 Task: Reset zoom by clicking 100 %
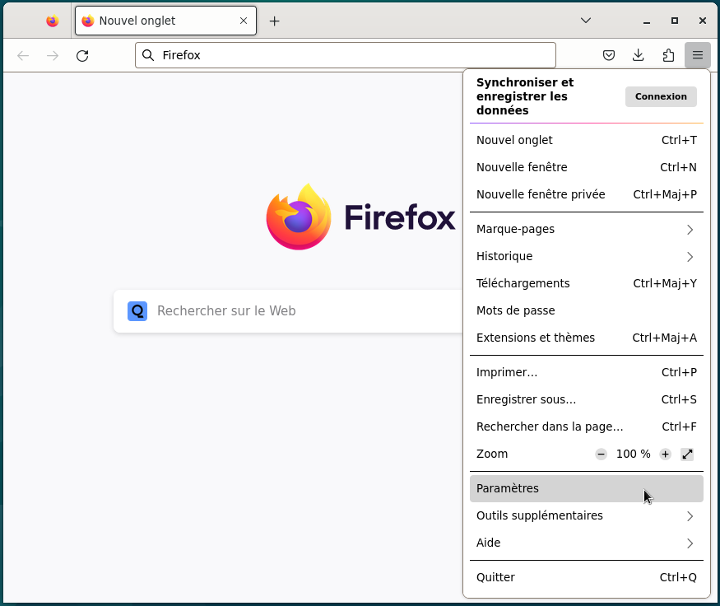(x=634, y=454)
